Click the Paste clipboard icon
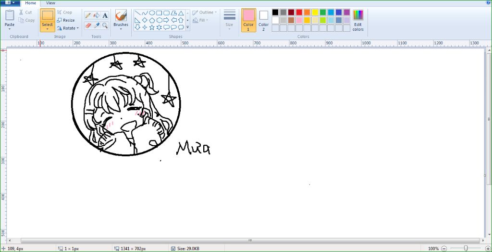492x252 pixels. pos(10,15)
